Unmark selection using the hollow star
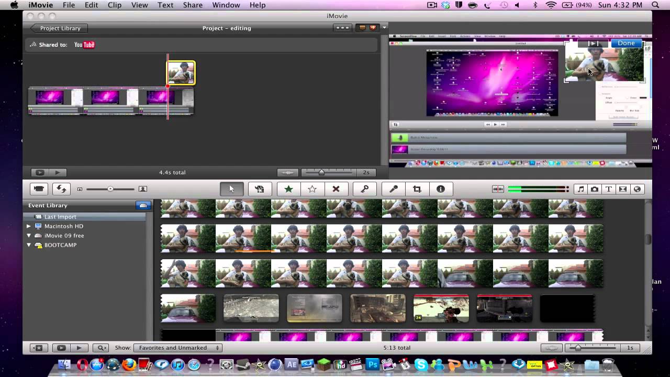The image size is (670, 377). 312,189
